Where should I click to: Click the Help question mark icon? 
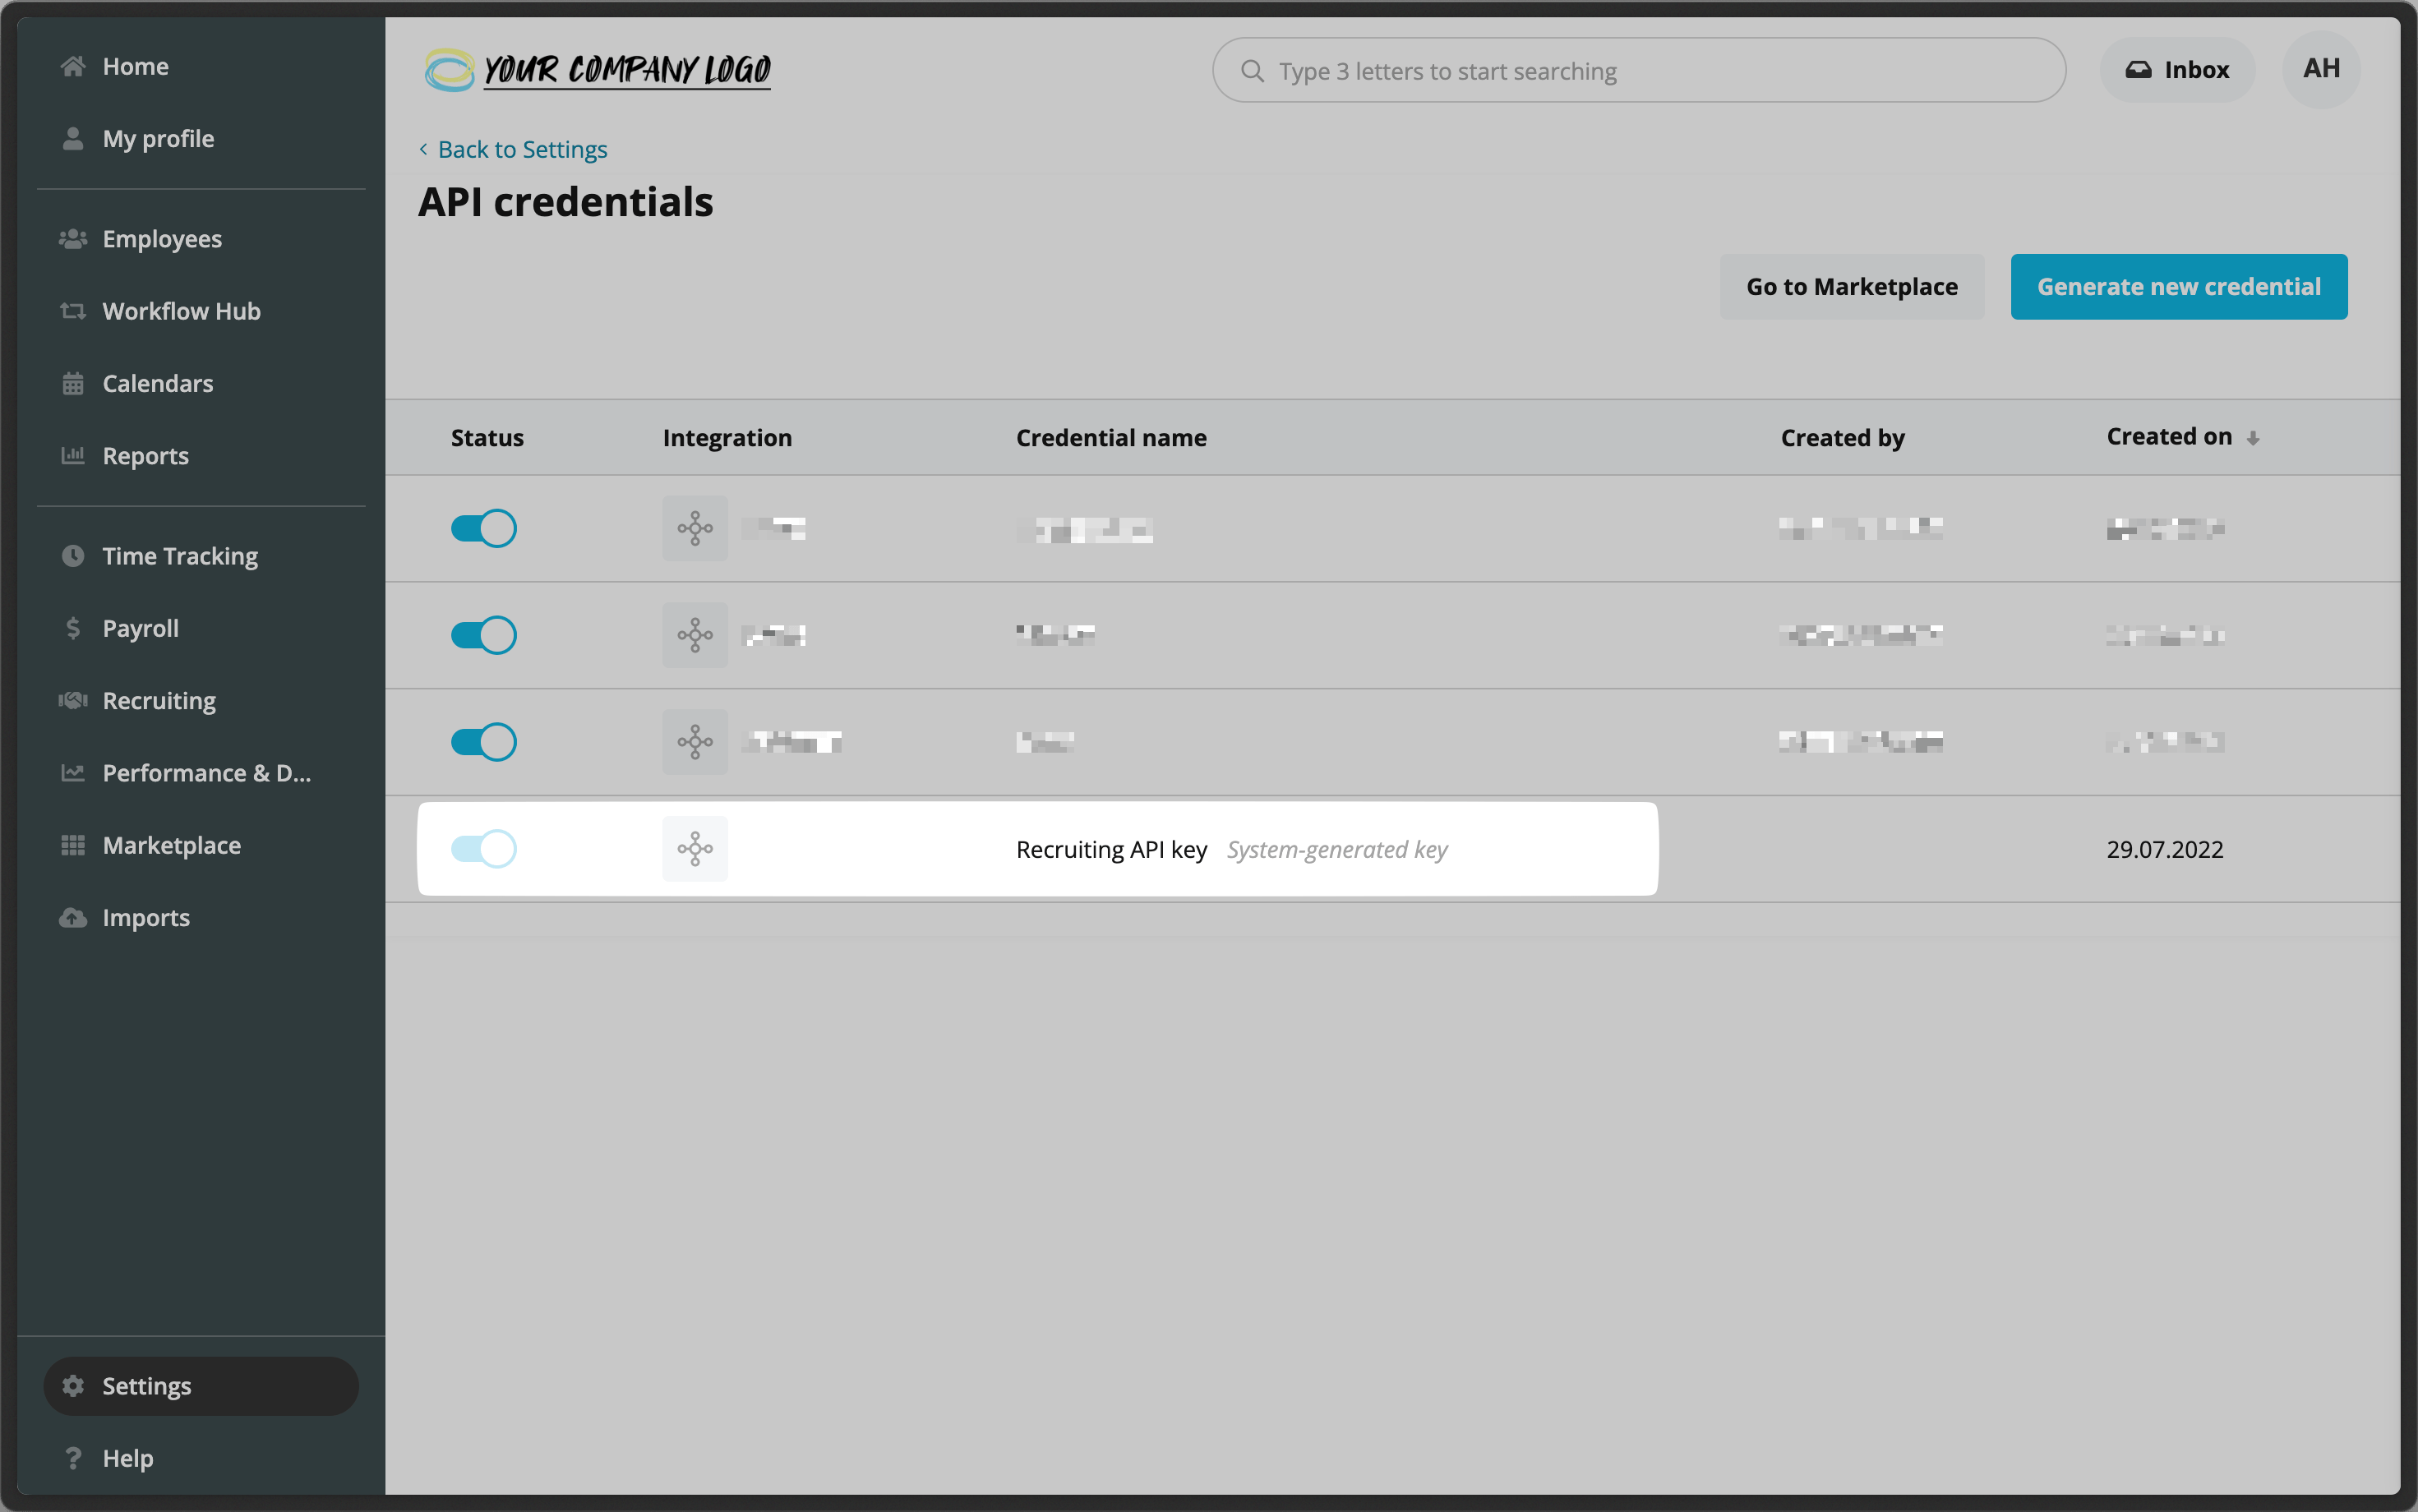pyautogui.click(x=73, y=1458)
